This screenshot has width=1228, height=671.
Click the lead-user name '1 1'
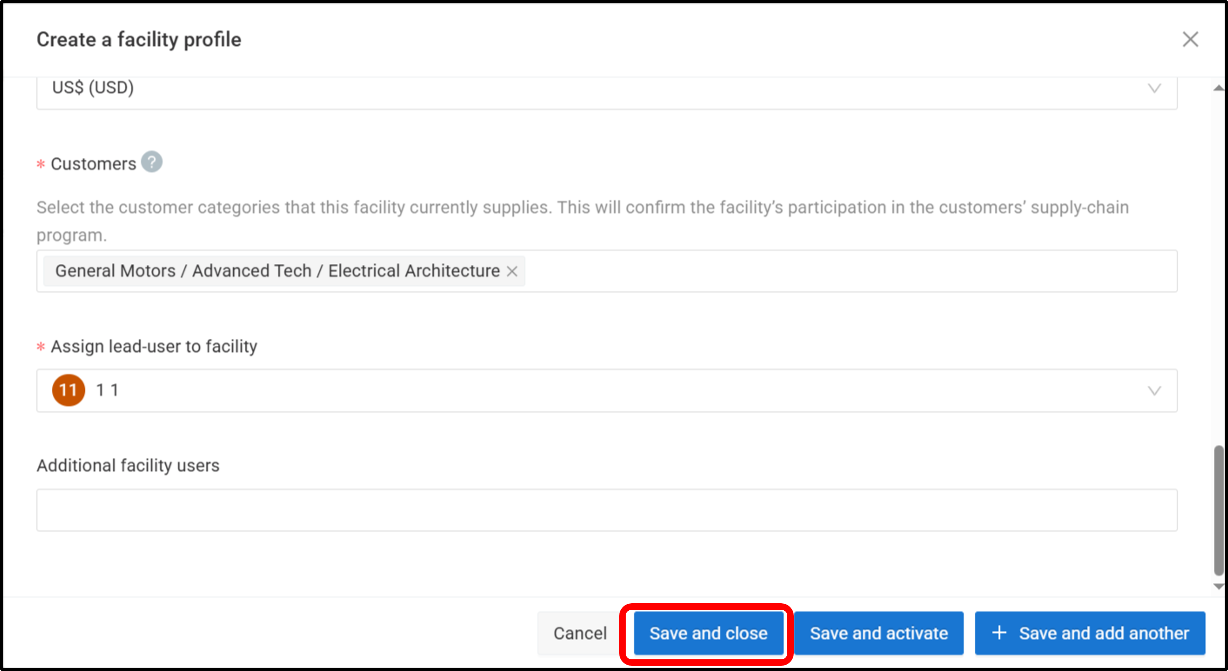(107, 390)
